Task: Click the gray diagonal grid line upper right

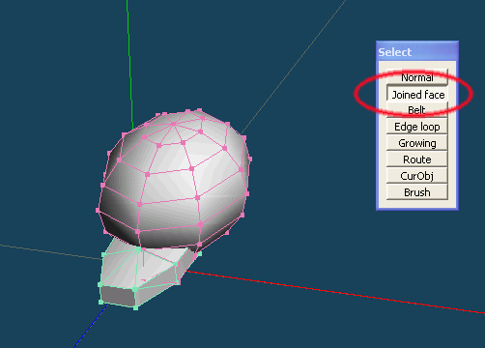Action: 293,66
